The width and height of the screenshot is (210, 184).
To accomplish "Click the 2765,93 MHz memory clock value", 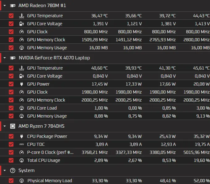I will (162, 40).
